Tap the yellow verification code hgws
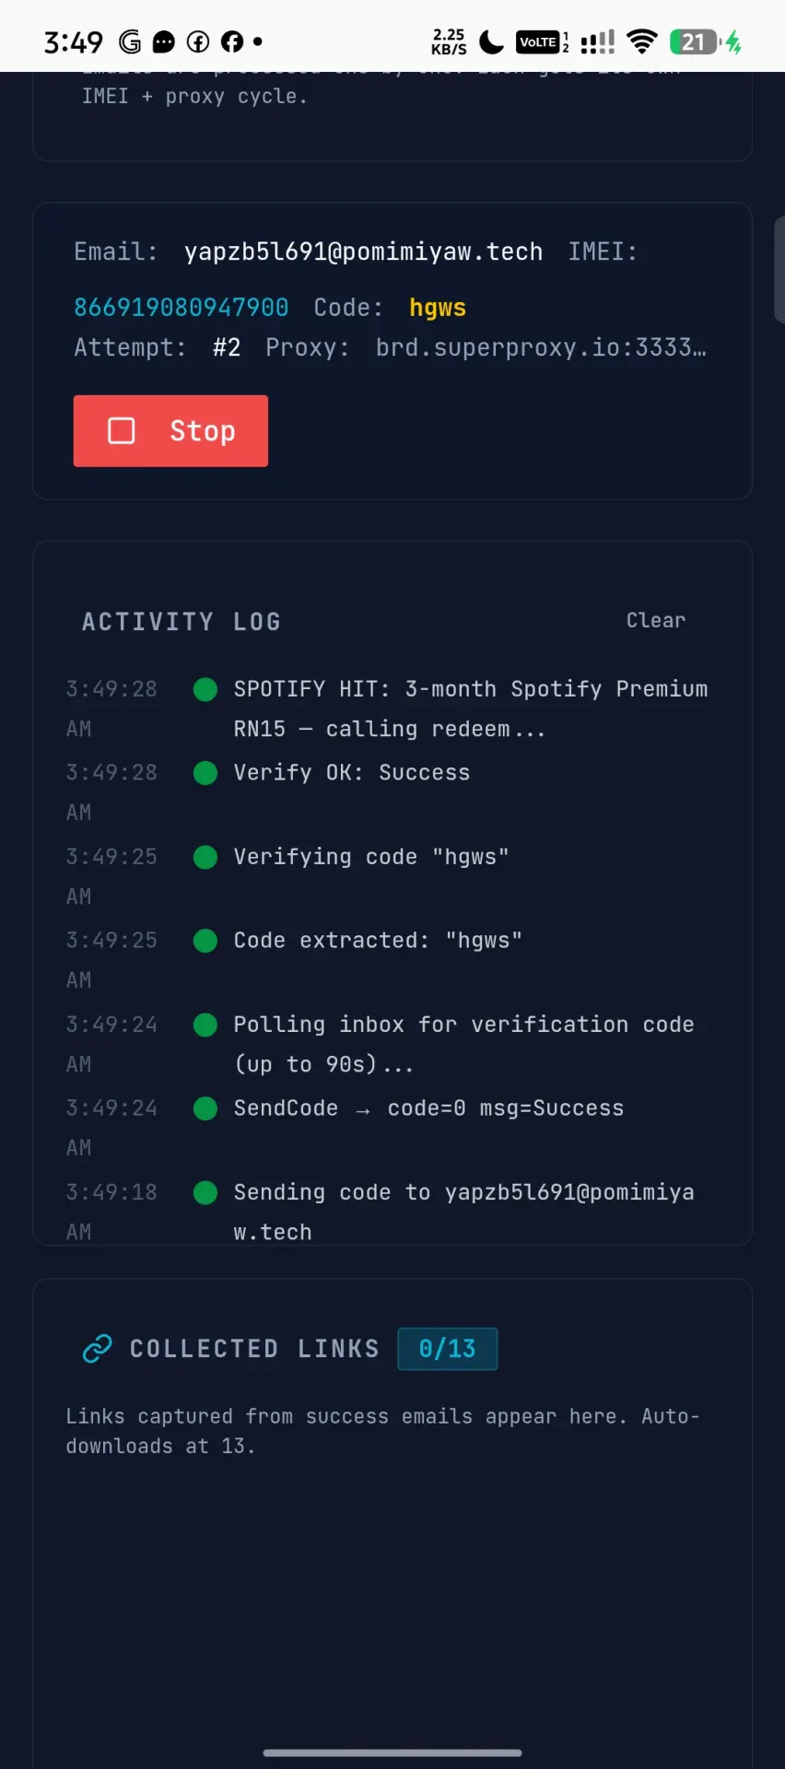Viewport: 785px width, 1769px height. coord(438,308)
